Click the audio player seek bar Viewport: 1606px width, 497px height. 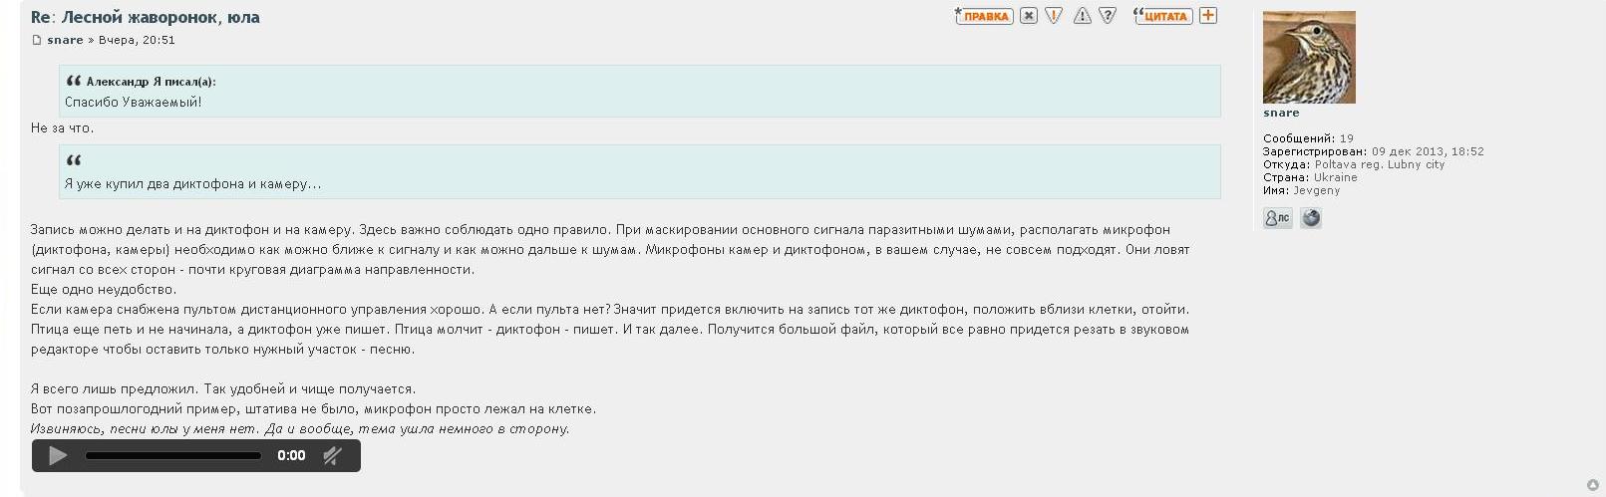point(172,455)
